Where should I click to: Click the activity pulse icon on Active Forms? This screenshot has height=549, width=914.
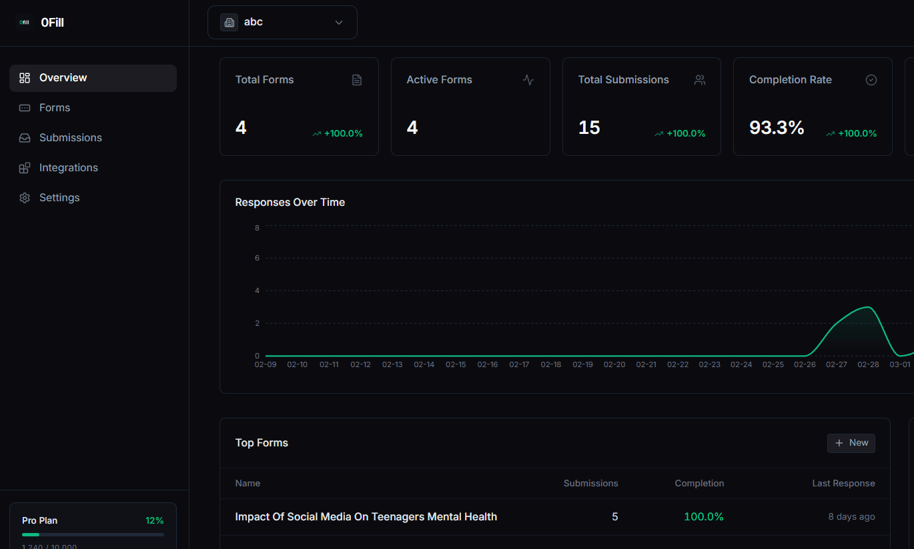coord(528,80)
